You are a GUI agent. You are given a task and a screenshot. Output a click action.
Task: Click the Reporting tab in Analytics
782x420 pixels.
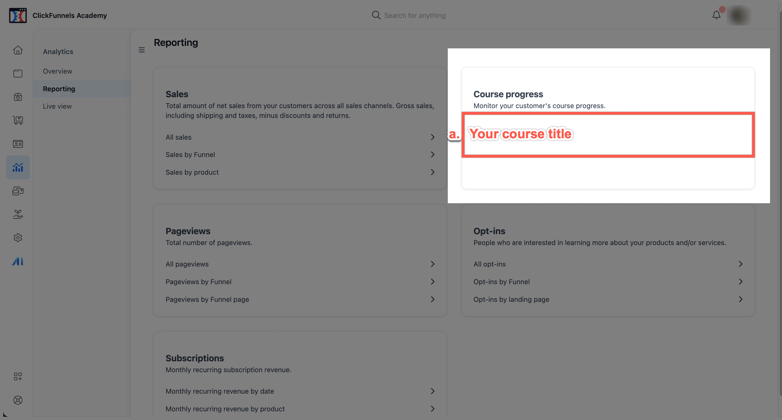[x=58, y=89]
